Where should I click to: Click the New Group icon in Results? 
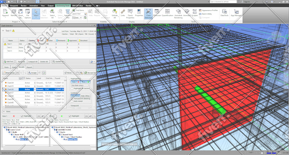point(9,73)
